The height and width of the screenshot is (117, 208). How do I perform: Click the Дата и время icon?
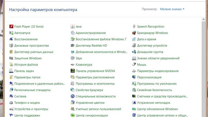pos(134,39)
